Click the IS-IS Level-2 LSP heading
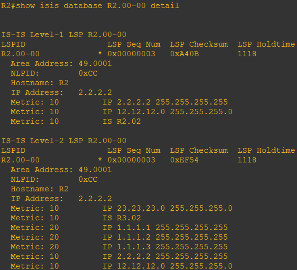The image size is (297, 270). [64, 141]
